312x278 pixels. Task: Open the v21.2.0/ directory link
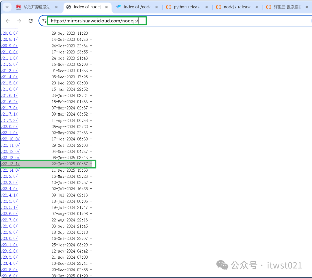click(x=9, y=64)
